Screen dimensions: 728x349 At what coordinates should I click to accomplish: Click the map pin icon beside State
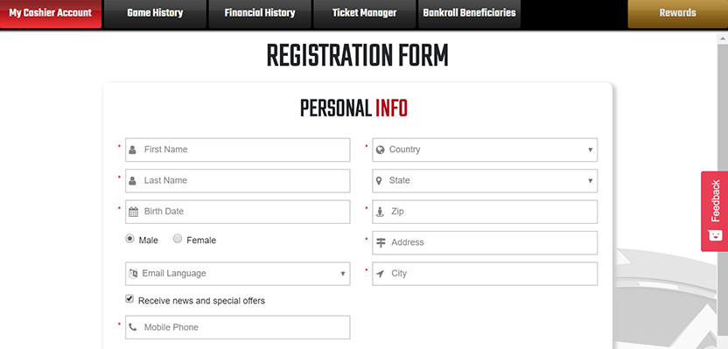click(380, 180)
